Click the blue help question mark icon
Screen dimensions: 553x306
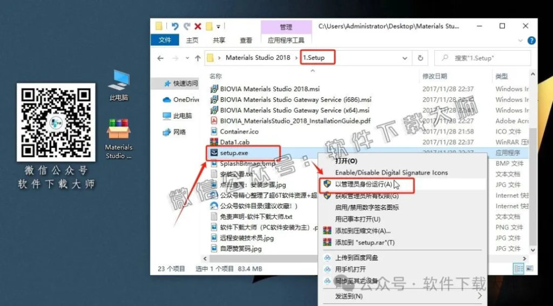(531, 40)
